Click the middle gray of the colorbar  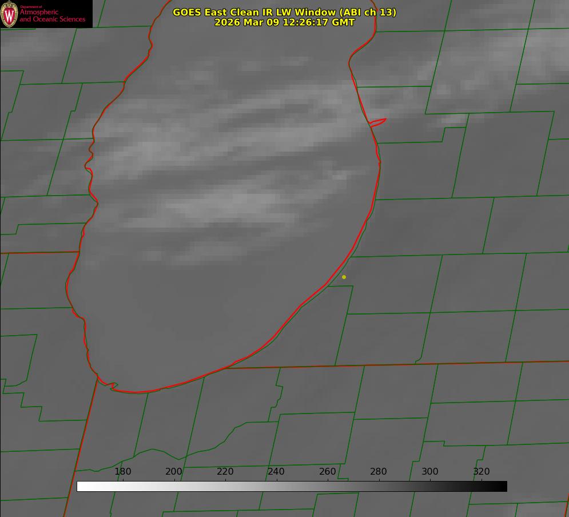[292, 486]
